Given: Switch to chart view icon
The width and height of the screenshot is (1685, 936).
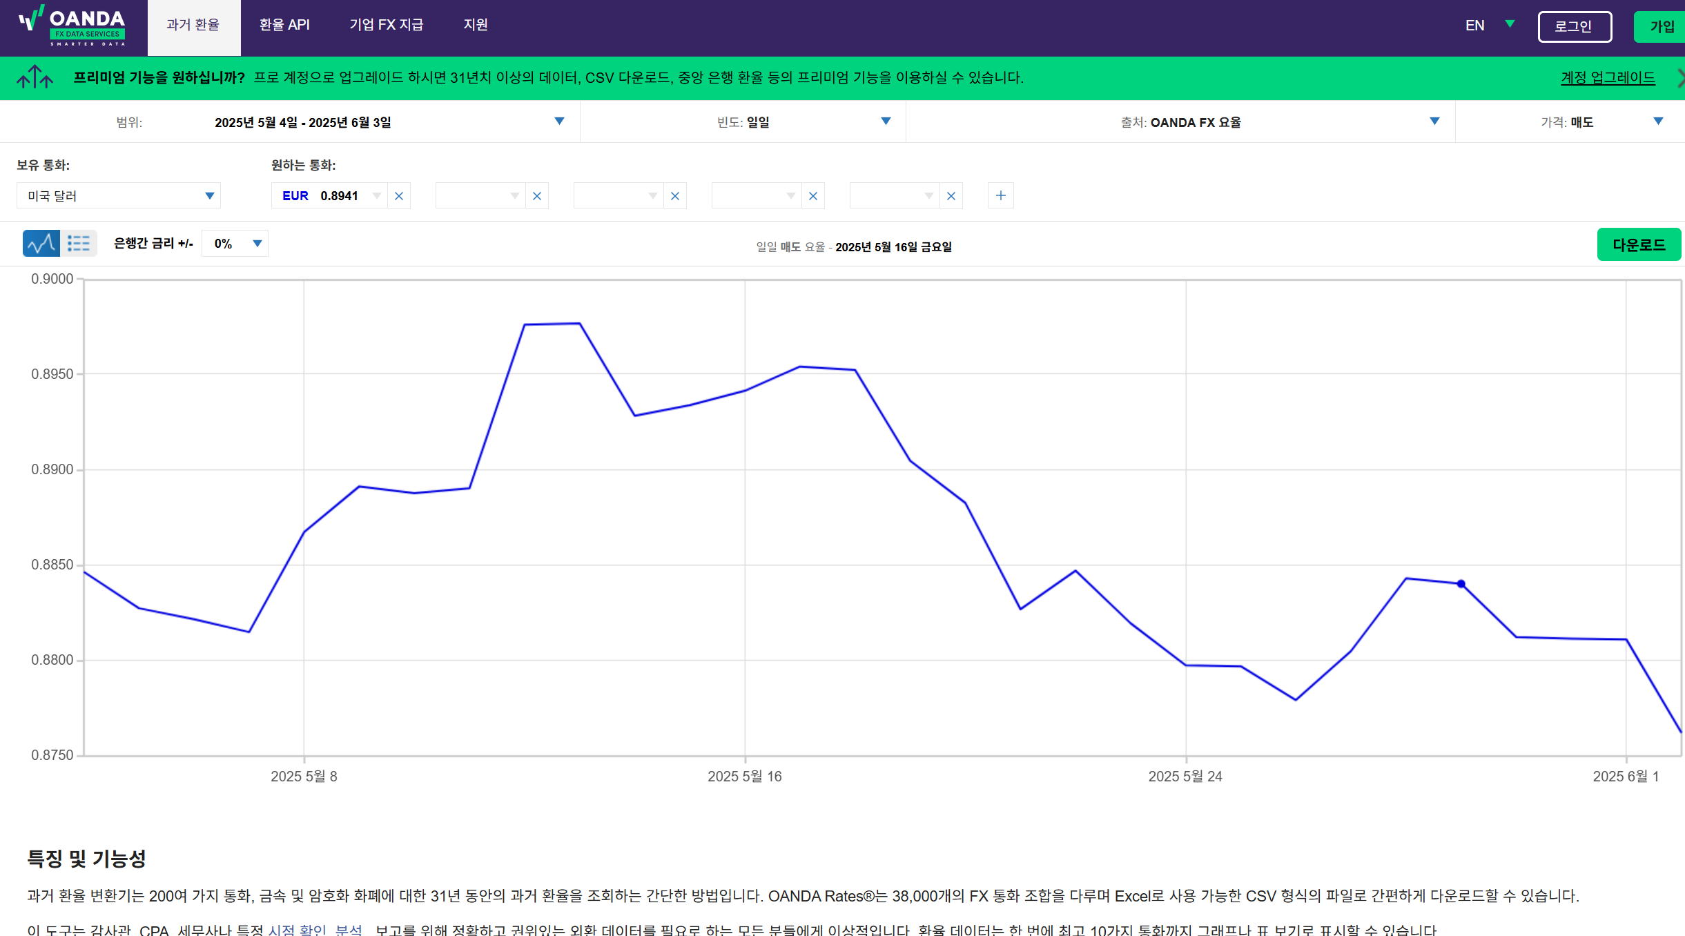Looking at the screenshot, I should tap(41, 244).
